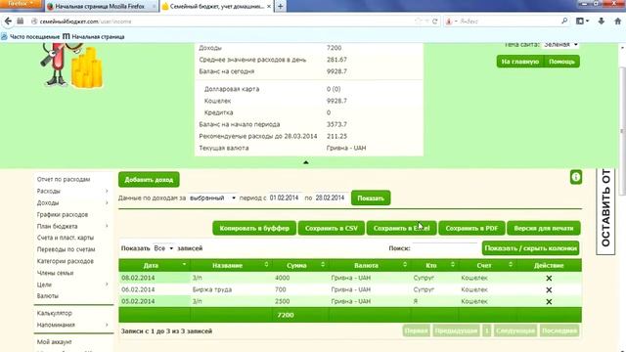Click the search magnifier icon in the search box

(x=564, y=21)
